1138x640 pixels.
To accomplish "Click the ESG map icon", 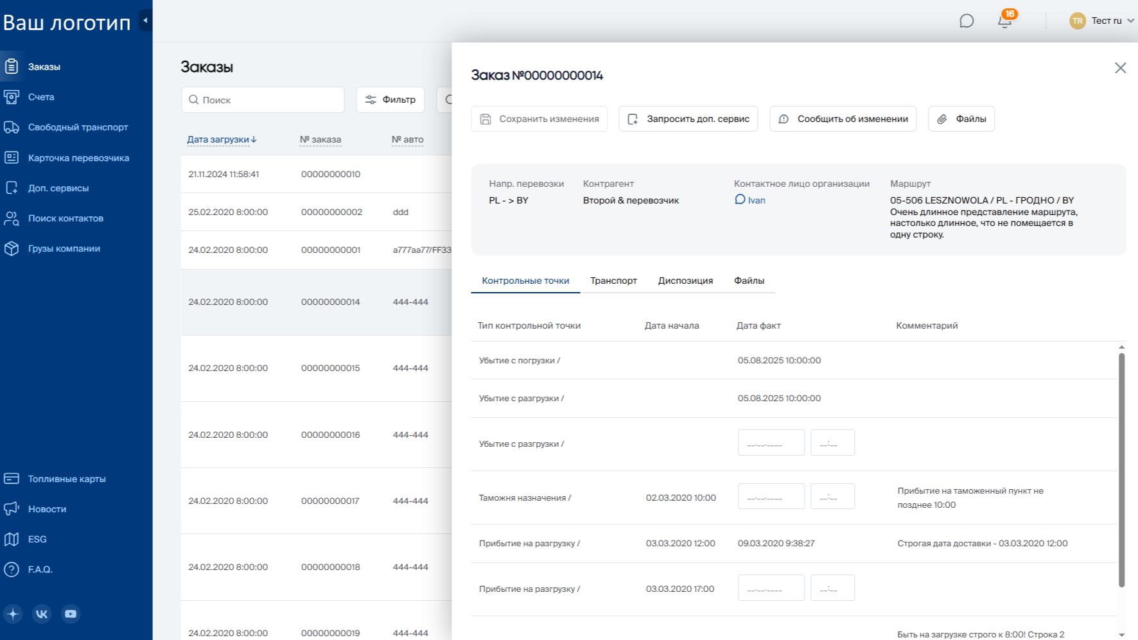I will 12,539.
